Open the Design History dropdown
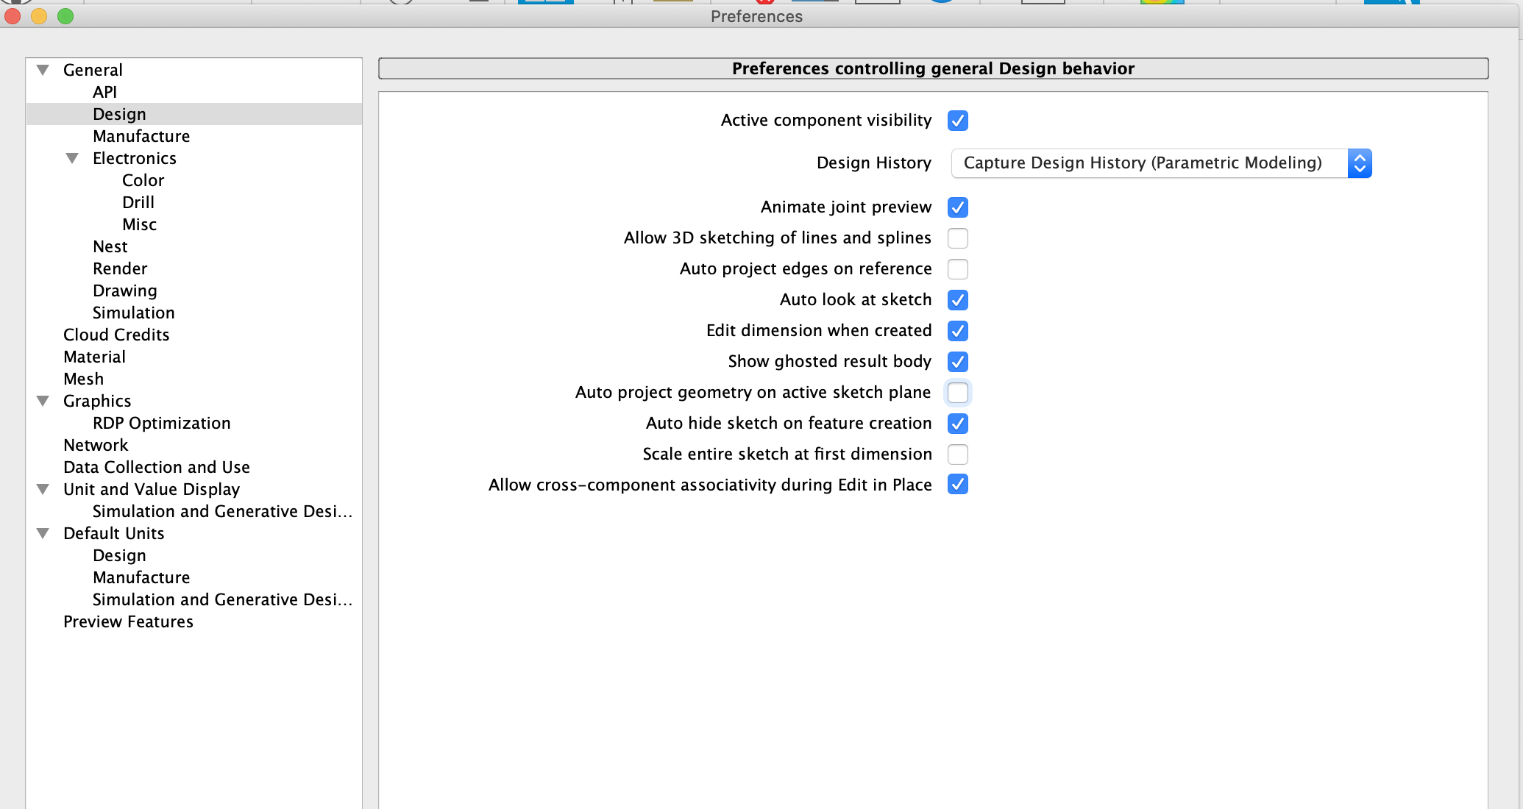 pos(1160,163)
